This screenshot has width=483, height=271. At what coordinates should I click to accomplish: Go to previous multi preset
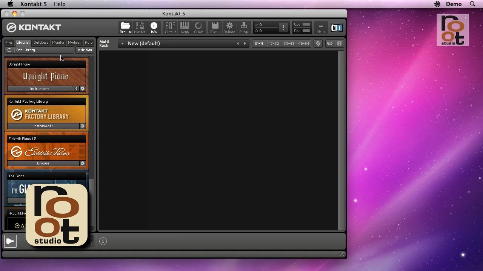pyautogui.click(x=238, y=44)
